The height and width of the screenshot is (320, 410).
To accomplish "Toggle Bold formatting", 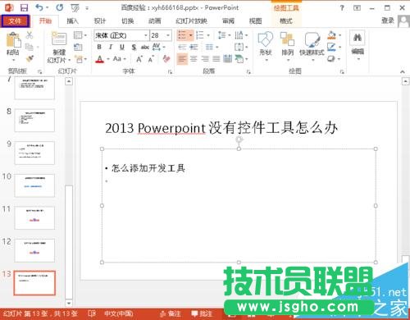I will [99, 47].
